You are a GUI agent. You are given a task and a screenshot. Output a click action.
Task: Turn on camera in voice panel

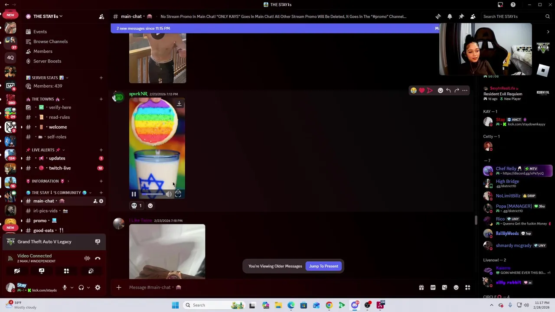point(17,271)
